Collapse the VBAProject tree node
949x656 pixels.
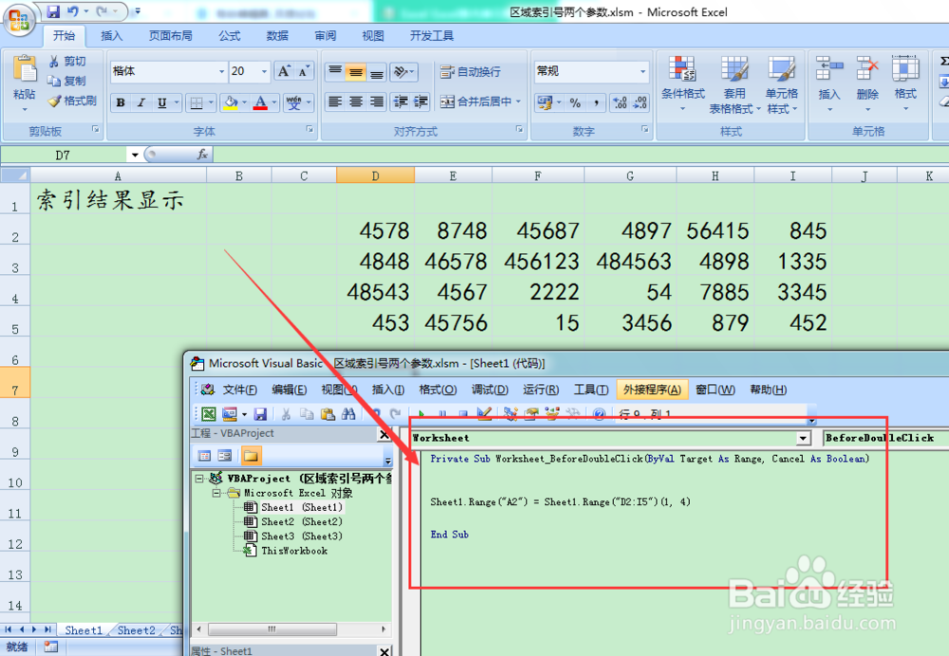(199, 478)
